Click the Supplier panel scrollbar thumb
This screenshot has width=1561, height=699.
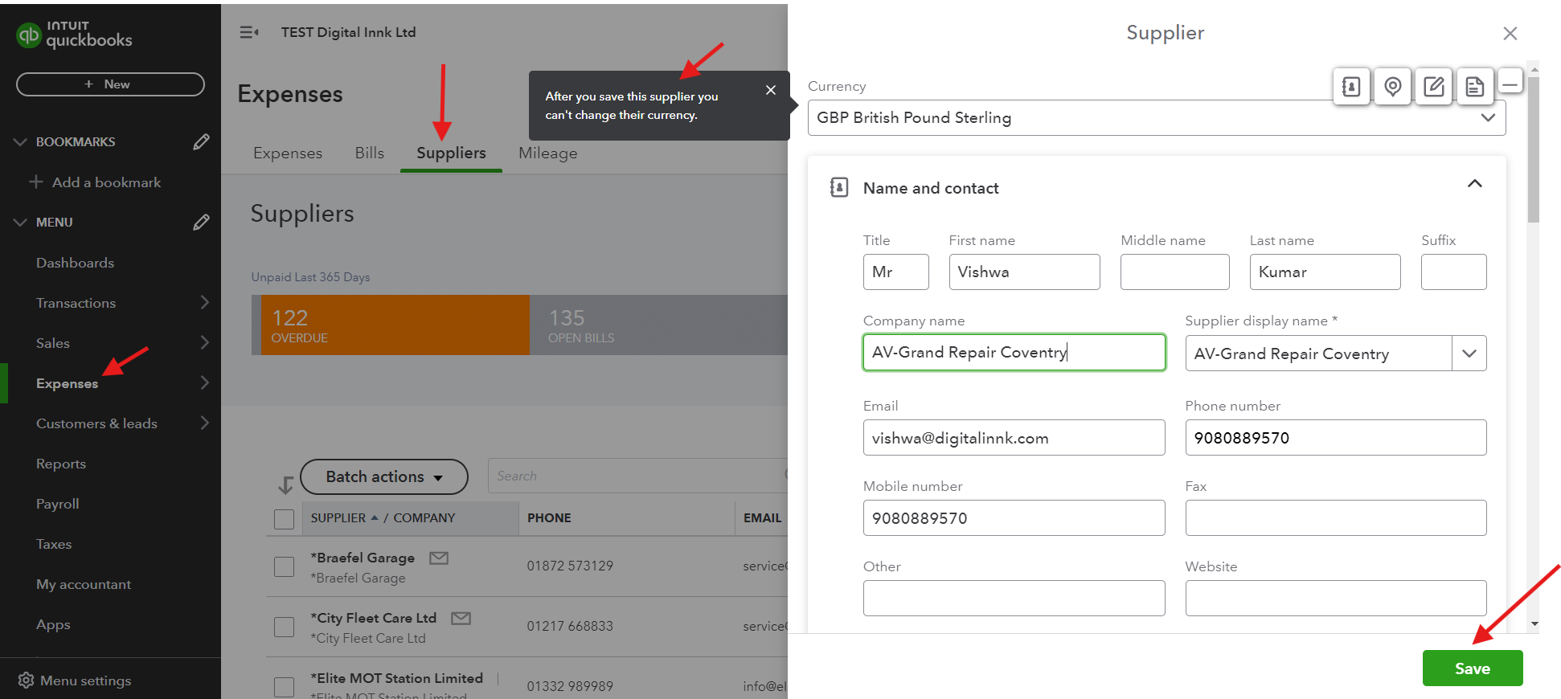pos(1534,149)
